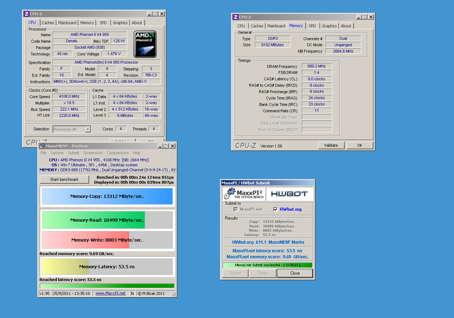This screenshot has width=454, height=318.
Task: Click the CAS# Latency 9.0 clocks field
Action: point(317,79)
